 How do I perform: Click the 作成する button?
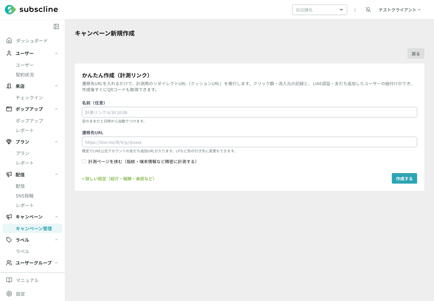tap(404, 178)
